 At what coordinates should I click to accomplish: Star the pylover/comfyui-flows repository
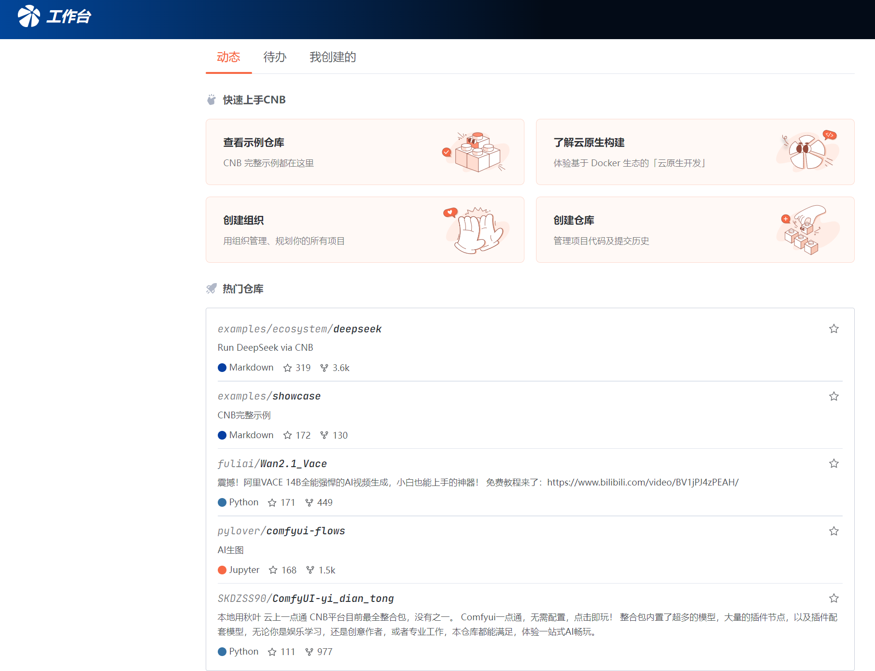click(x=833, y=531)
